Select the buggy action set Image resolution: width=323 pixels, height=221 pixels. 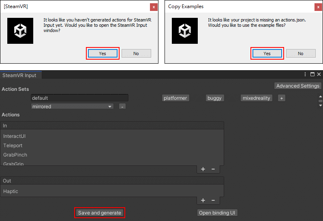pyautogui.click(x=214, y=98)
